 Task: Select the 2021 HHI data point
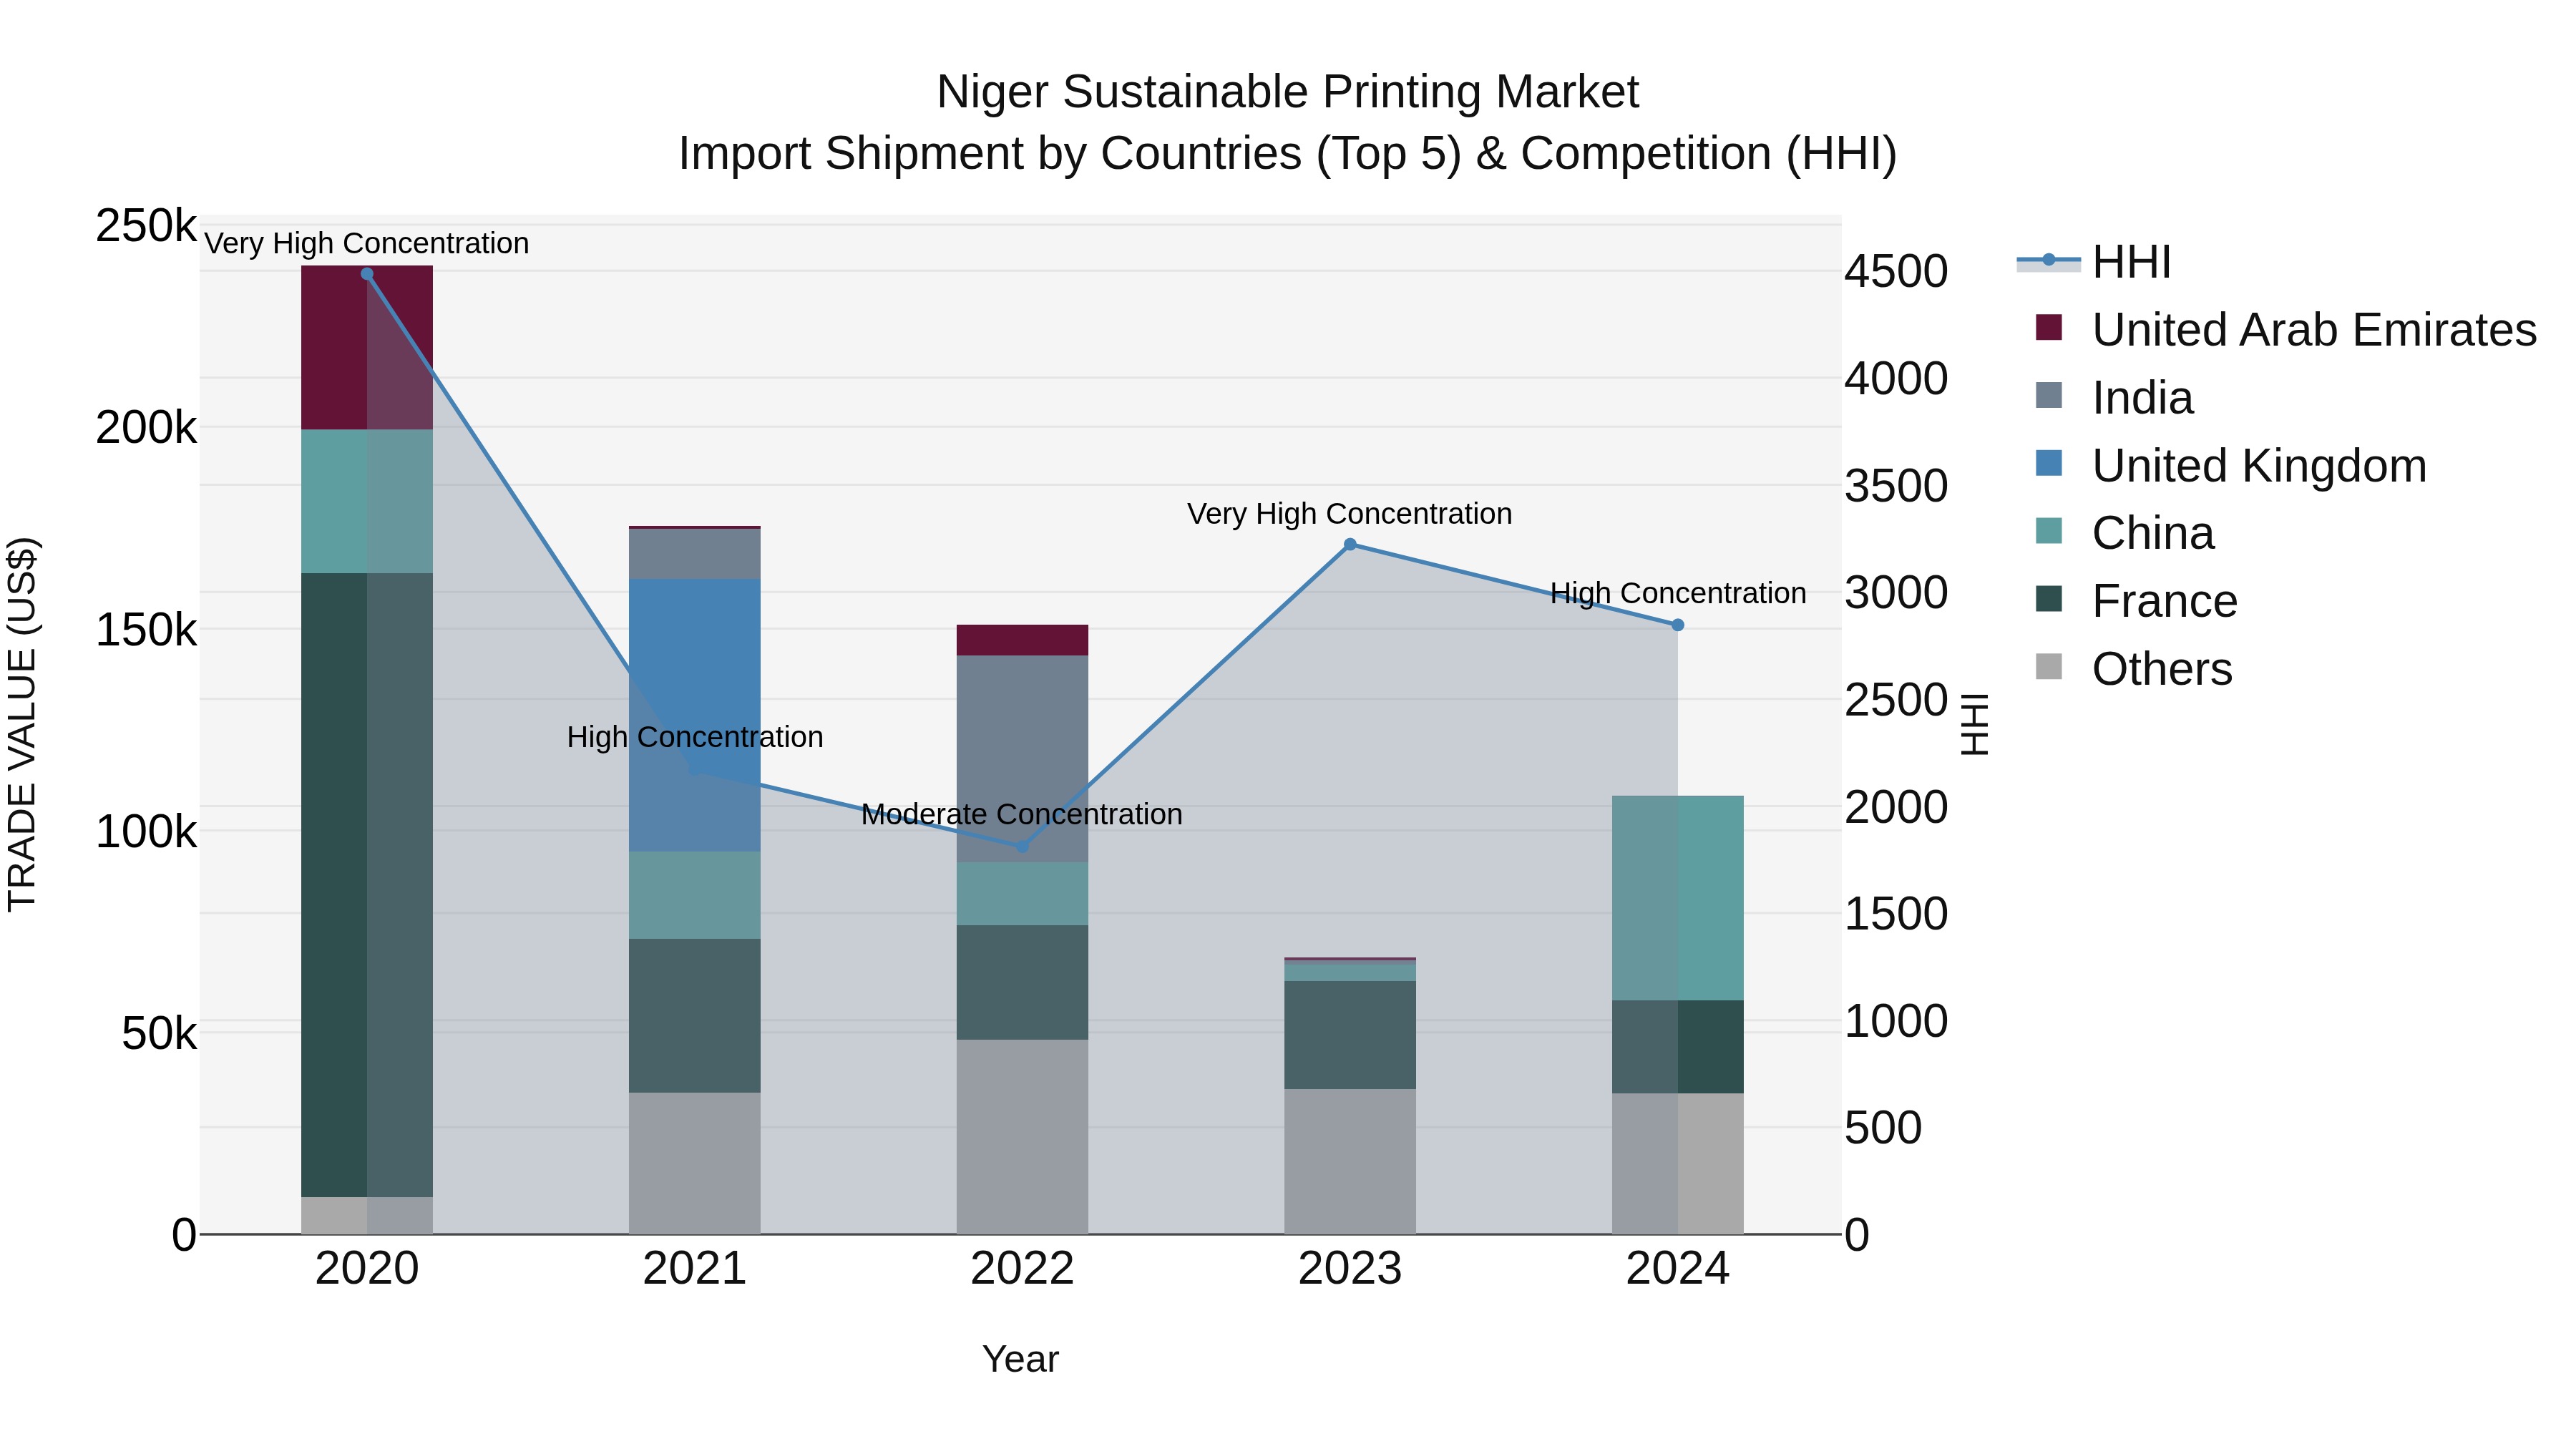point(695,770)
